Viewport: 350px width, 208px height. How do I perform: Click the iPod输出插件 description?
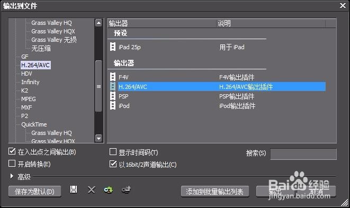(x=237, y=106)
